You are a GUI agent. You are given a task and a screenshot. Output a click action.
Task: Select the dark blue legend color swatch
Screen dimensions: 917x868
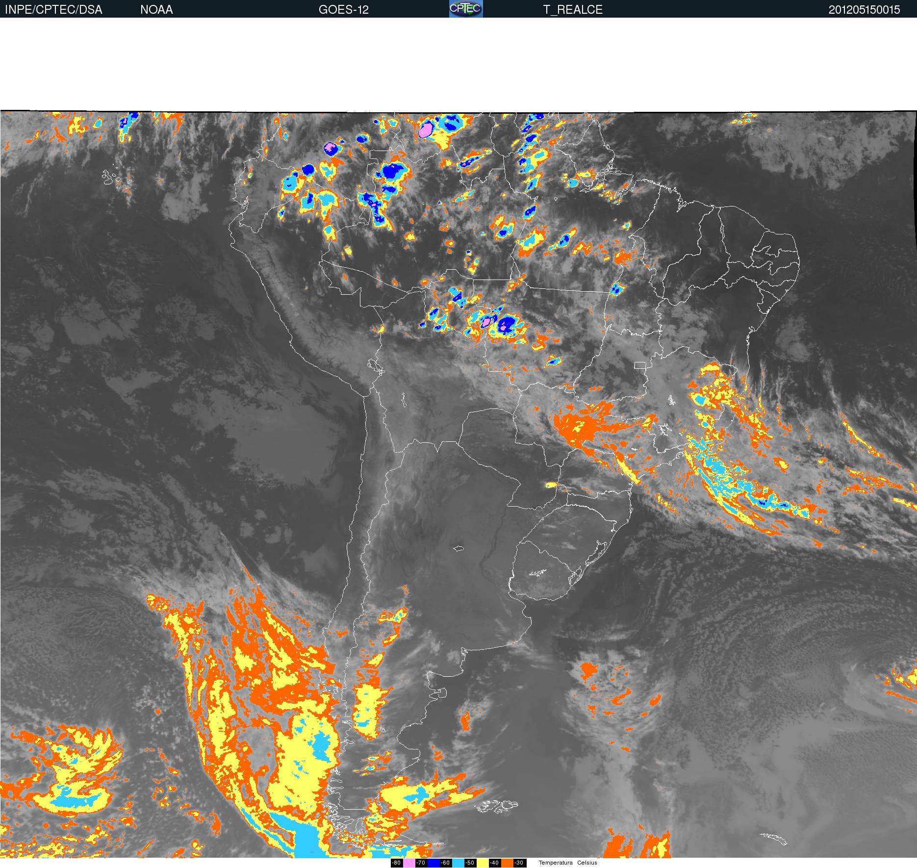(x=433, y=863)
